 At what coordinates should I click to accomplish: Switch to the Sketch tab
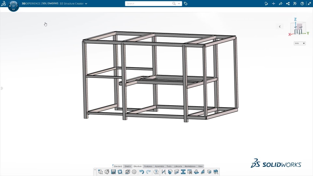pos(128,166)
